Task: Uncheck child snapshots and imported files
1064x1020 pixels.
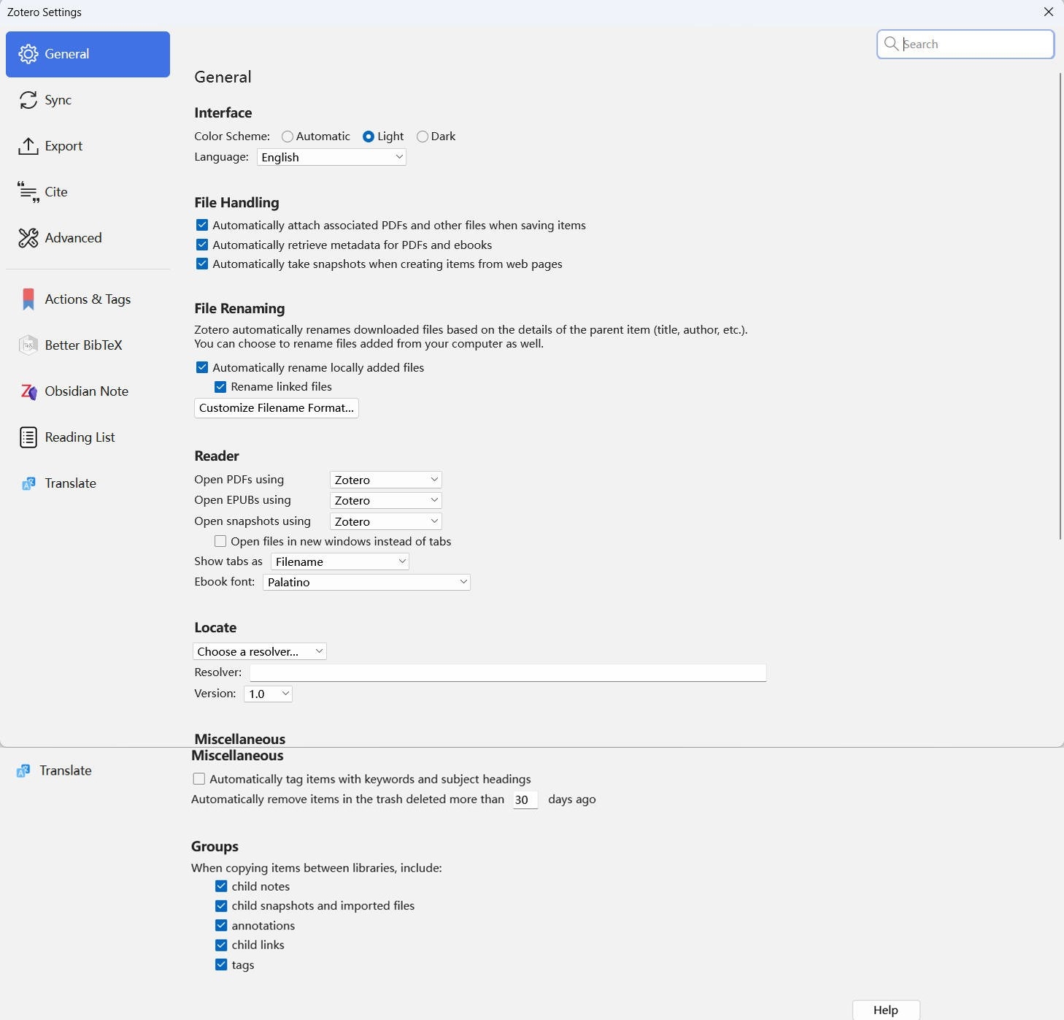Action: (221, 906)
